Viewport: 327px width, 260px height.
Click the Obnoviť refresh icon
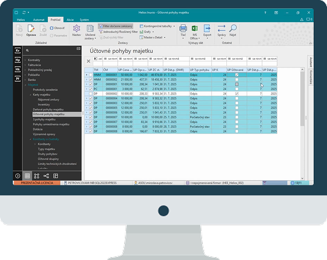pos(52,29)
